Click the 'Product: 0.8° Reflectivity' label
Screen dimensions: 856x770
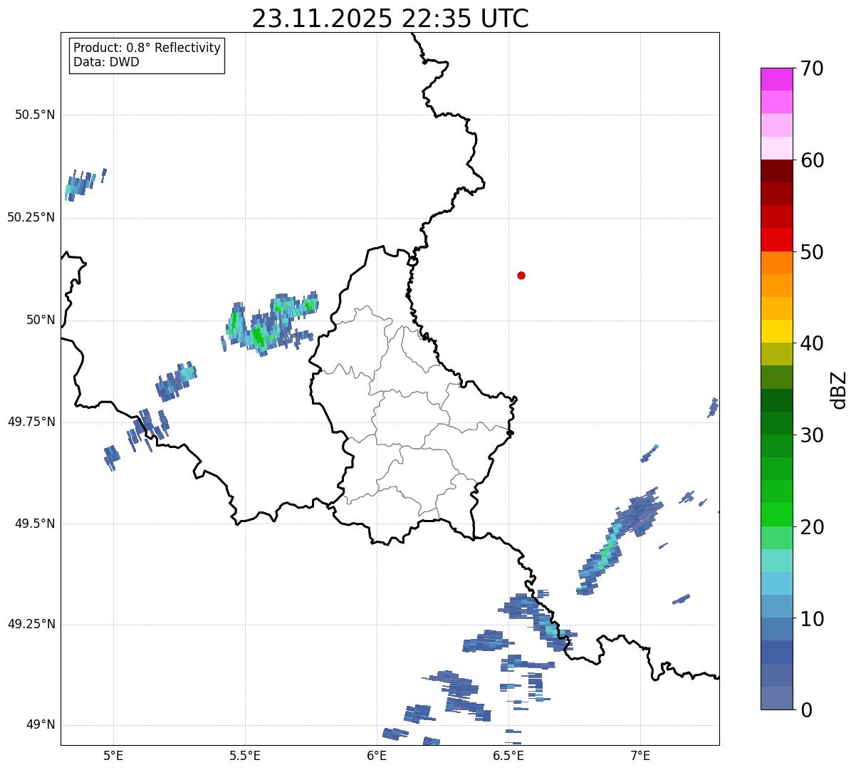(x=147, y=48)
